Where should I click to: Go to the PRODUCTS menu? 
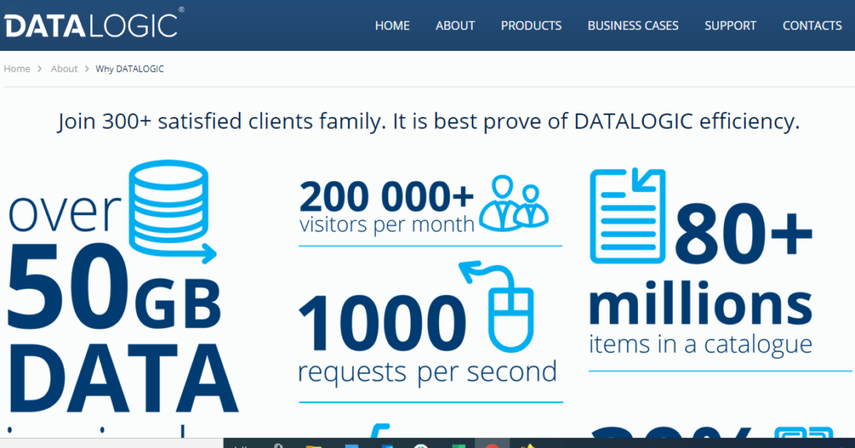(x=531, y=26)
